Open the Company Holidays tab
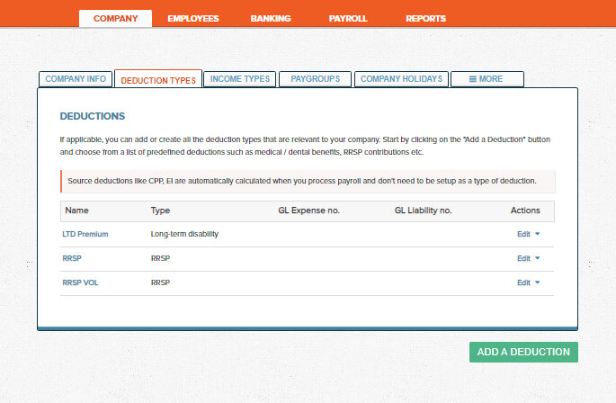This screenshot has width=616, height=403. [402, 79]
